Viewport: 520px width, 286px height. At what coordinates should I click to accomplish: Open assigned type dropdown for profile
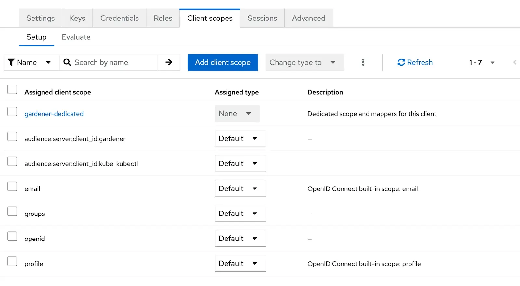[240, 264]
